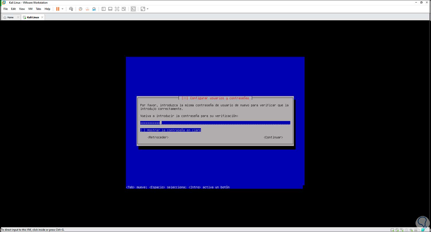
Task: Open the View menu
Action: tap(22, 9)
